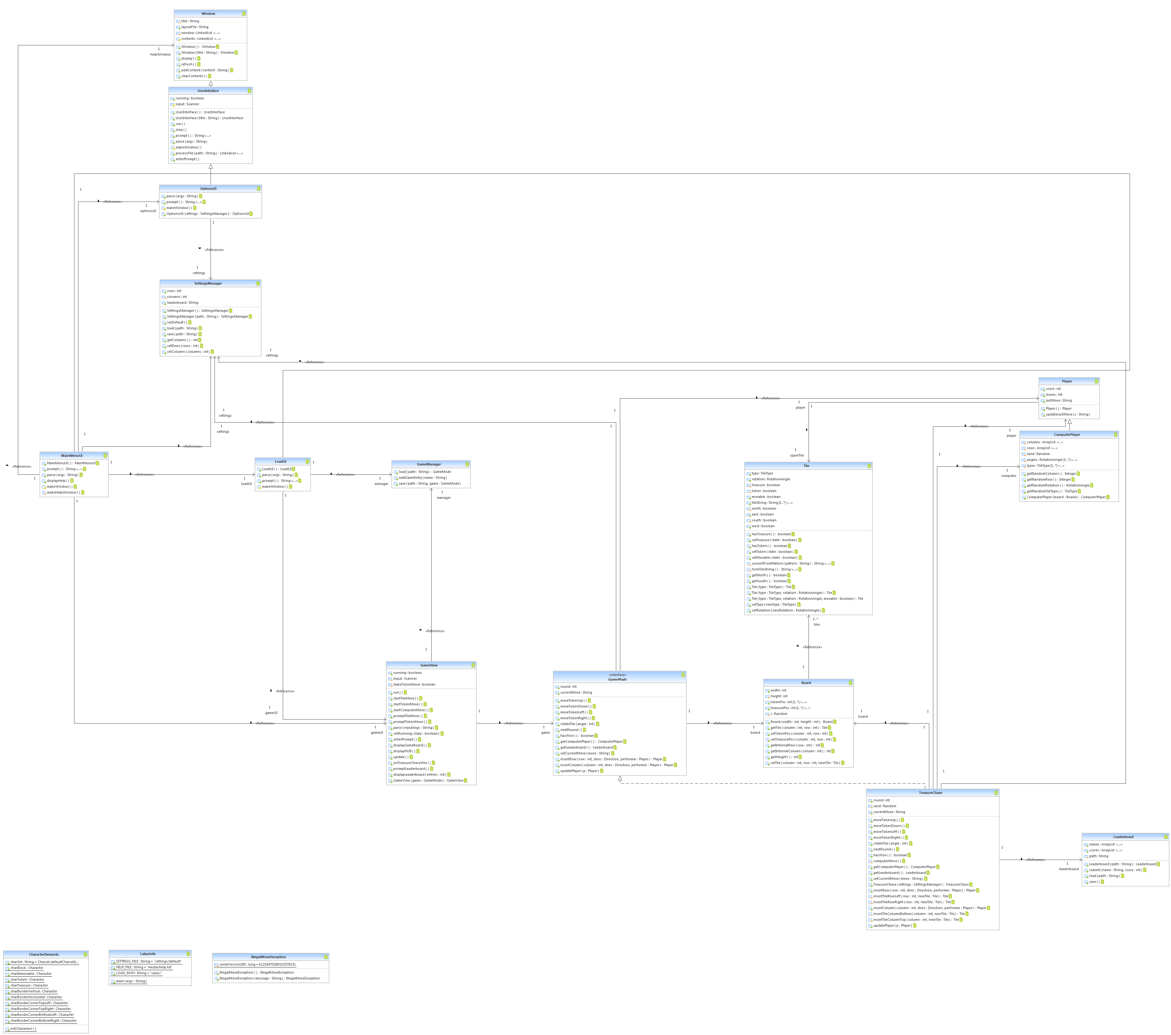Select 'makeHelpWindow()' method in MainMenuUI

[x=62, y=493]
